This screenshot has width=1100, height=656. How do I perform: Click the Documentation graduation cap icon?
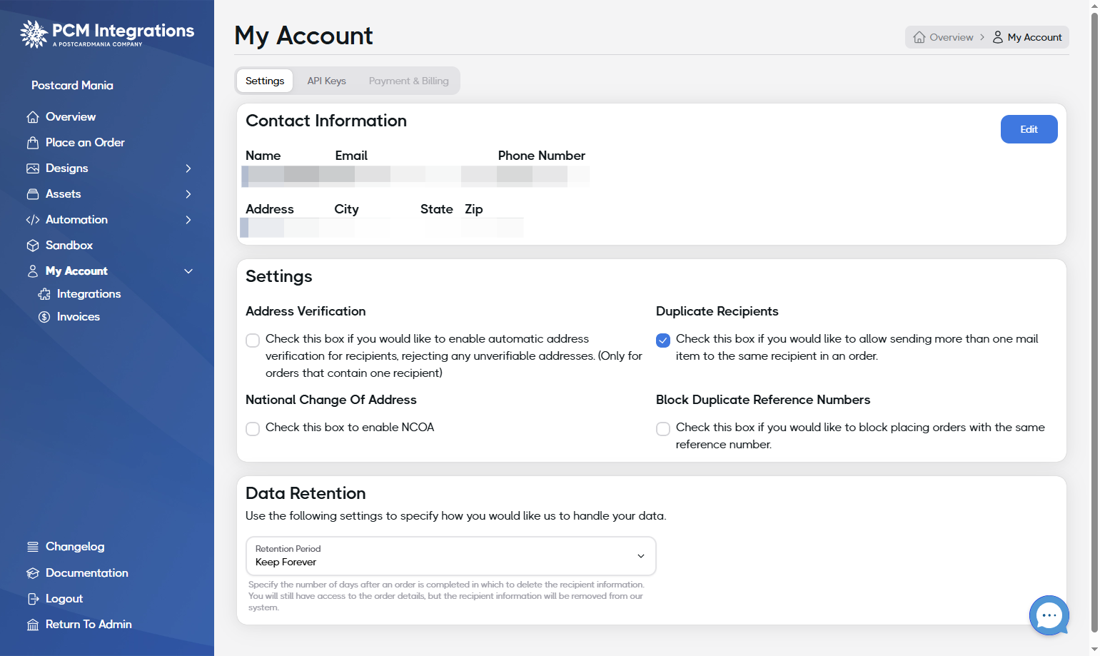pyautogui.click(x=33, y=573)
